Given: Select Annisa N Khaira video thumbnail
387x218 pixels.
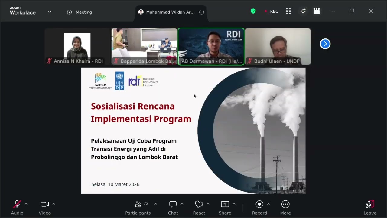Looking at the screenshot, I should tap(77, 47).
